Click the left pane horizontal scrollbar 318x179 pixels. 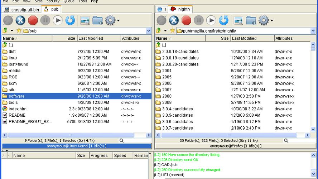72,135
